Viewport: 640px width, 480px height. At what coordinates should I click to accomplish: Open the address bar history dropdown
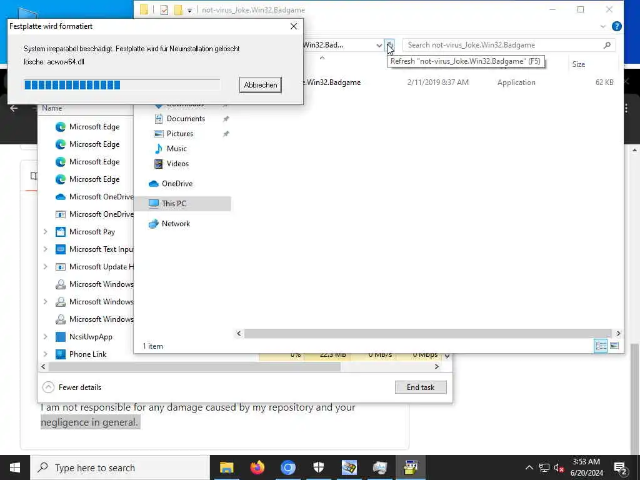point(379,45)
